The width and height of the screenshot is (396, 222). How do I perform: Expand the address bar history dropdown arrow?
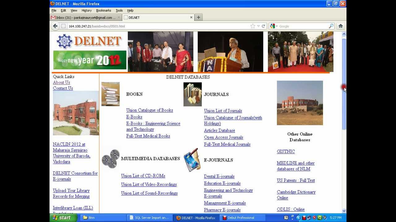pyautogui.click(x=258, y=26)
